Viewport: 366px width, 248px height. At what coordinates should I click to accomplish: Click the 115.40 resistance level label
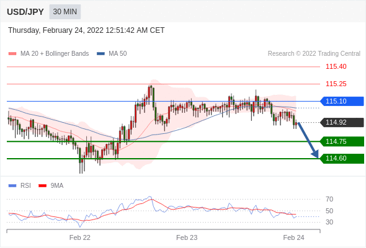coord(336,66)
